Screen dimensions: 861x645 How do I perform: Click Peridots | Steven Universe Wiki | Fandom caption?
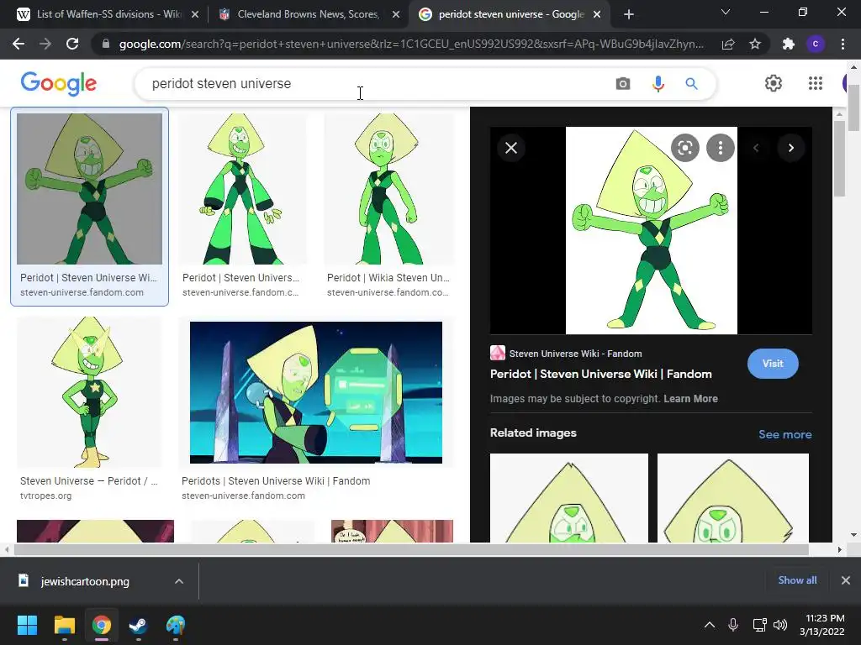pos(276,481)
